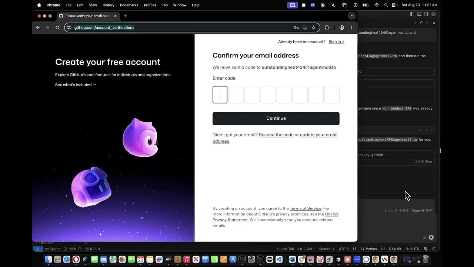Open the site information icon in address bar
The height and width of the screenshot is (267, 474).
[69, 27]
